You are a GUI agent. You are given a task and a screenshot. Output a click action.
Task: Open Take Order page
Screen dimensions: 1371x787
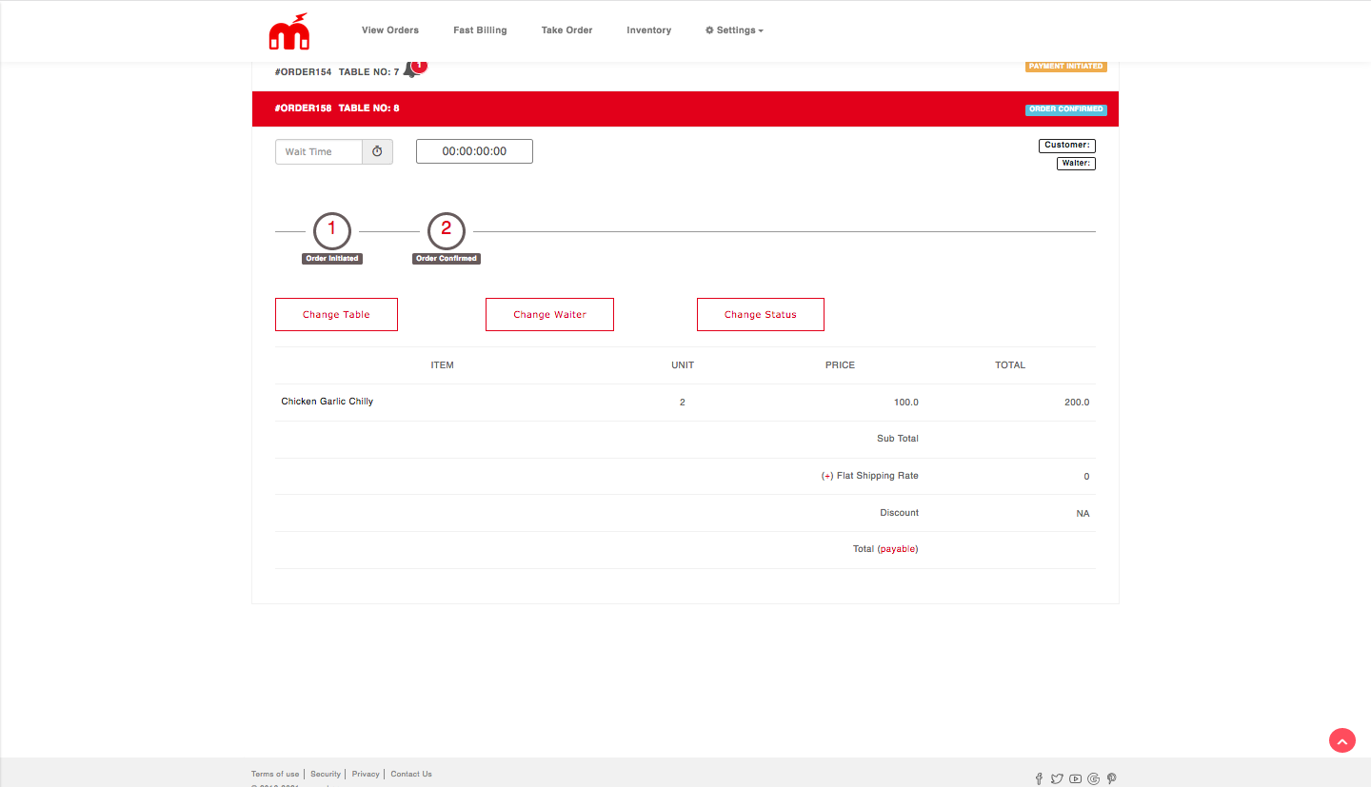pos(566,30)
